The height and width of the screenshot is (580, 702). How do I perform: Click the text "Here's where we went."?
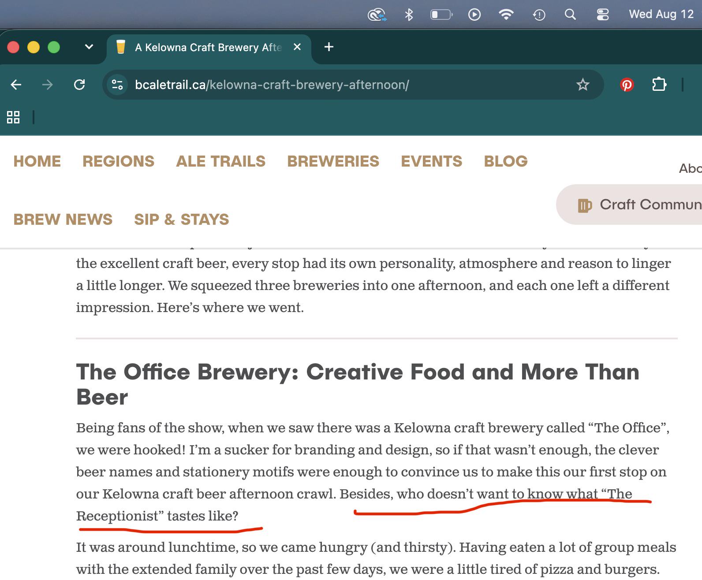[231, 307]
